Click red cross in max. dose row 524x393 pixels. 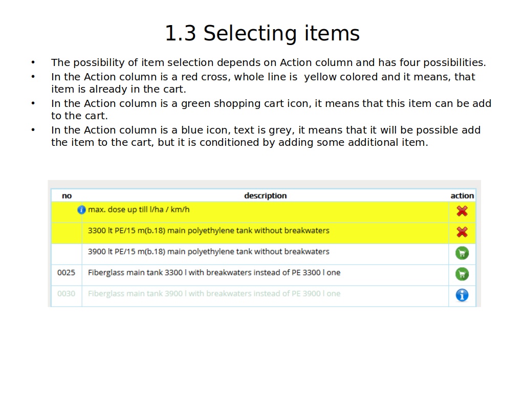[462, 211]
